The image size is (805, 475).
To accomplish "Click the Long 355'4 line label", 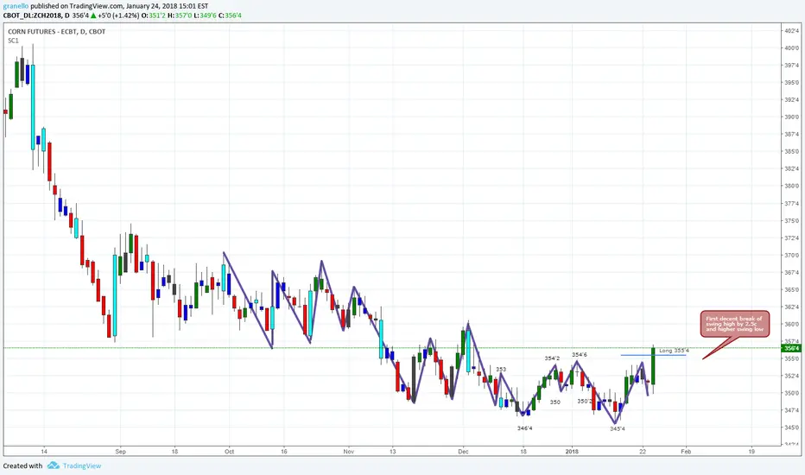I will pyautogui.click(x=674, y=351).
